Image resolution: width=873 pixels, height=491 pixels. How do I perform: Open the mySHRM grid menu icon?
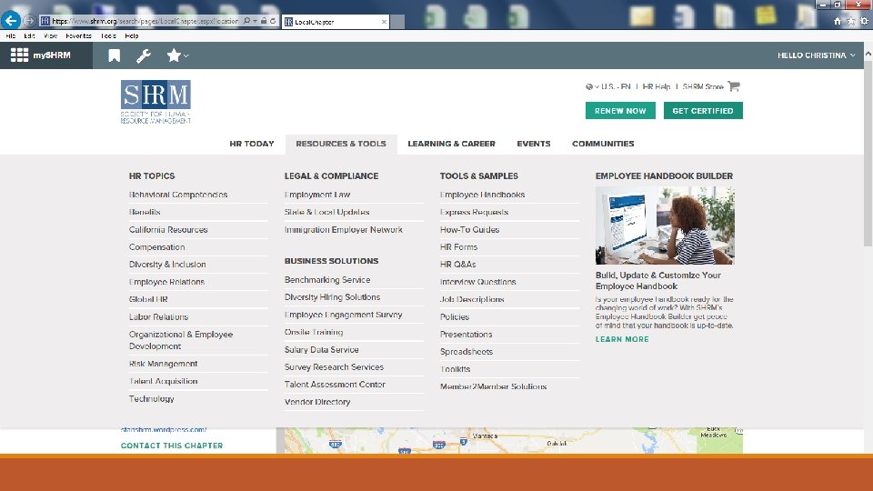coord(19,55)
